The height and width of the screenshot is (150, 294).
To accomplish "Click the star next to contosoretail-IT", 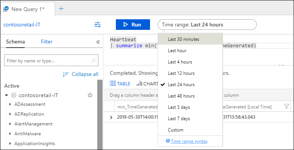I will point(90,95).
